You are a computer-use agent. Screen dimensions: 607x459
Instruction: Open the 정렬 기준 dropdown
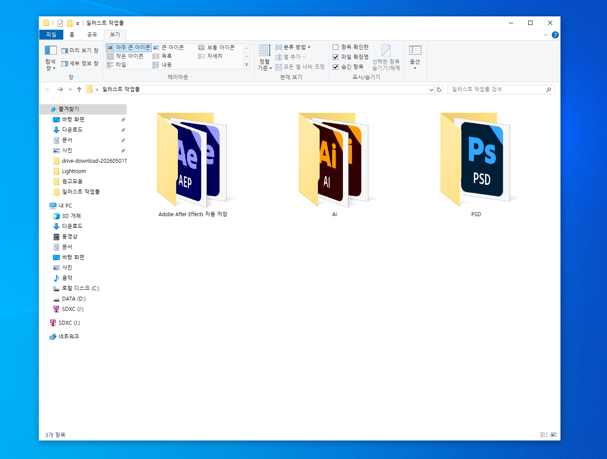[265, 57]
